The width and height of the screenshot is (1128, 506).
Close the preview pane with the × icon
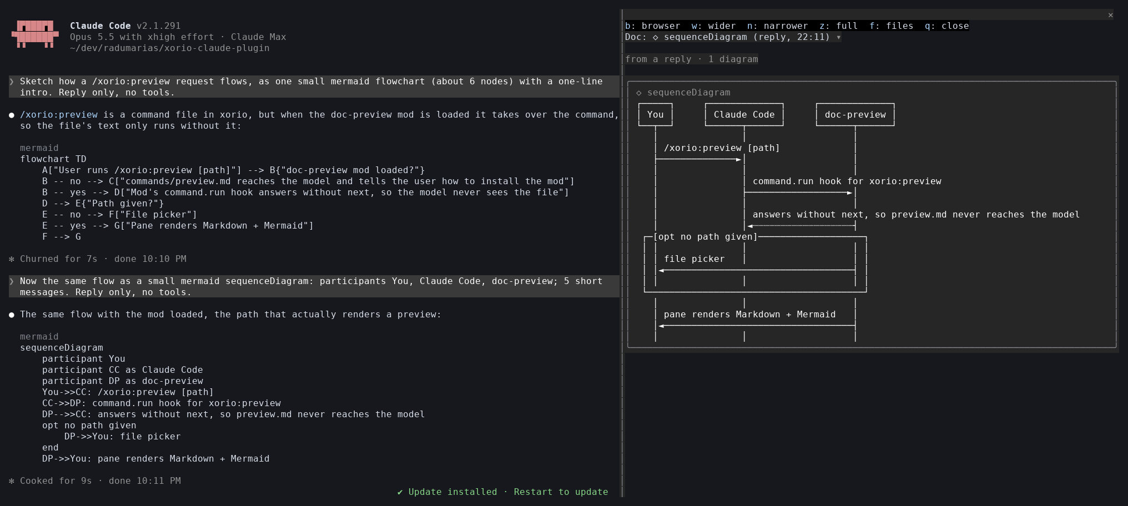(x=1110, y=15)
